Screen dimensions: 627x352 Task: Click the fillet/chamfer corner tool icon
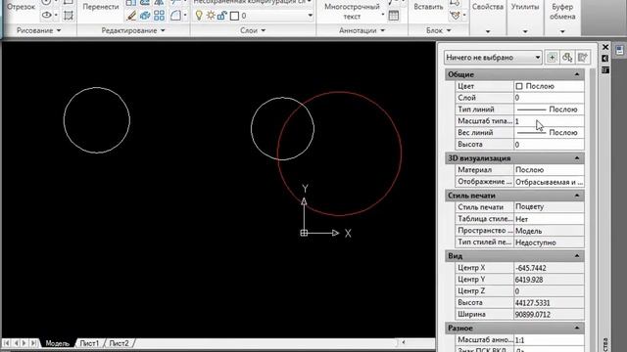[x=175, y=16]
